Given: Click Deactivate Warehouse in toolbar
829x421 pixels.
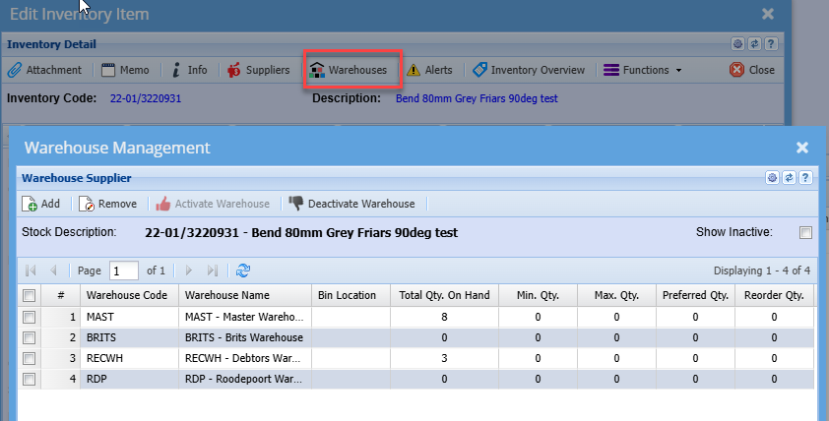Looking at the screenshot, I should pyautogui.click(x=351, y=204).
